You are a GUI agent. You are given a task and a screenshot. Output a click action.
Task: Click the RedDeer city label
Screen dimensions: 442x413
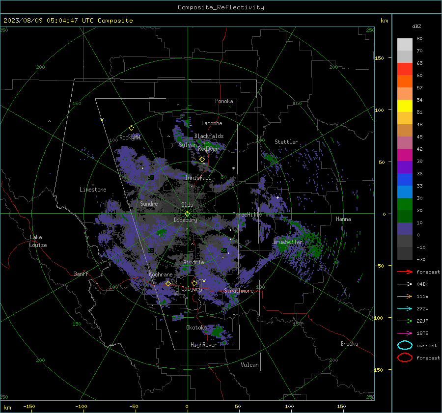(208, 149)
